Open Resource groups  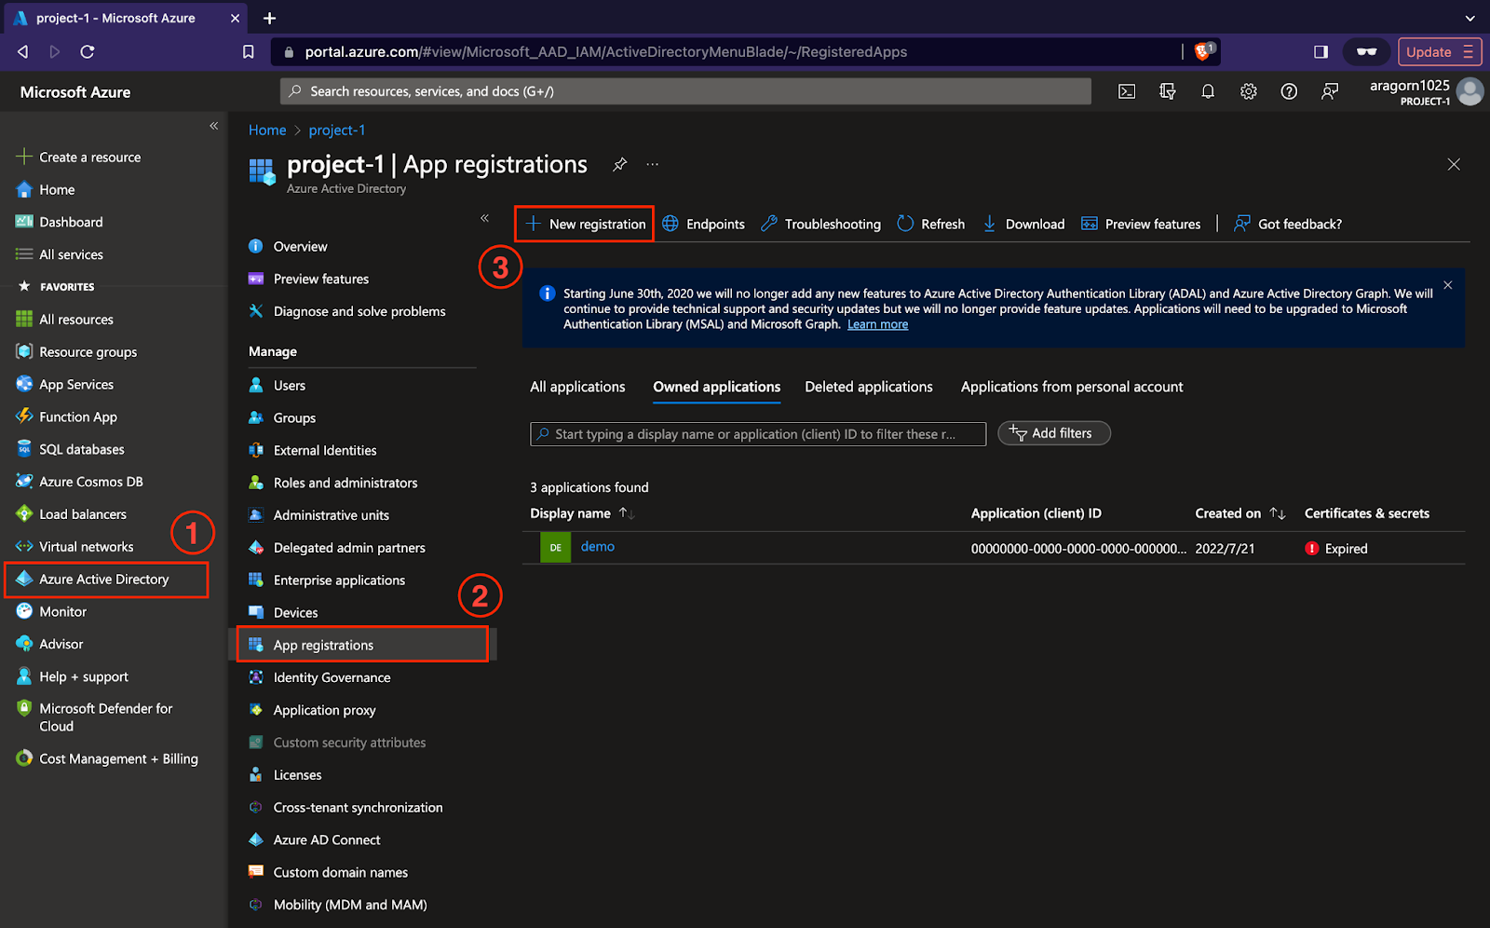[x=76, y=352]
